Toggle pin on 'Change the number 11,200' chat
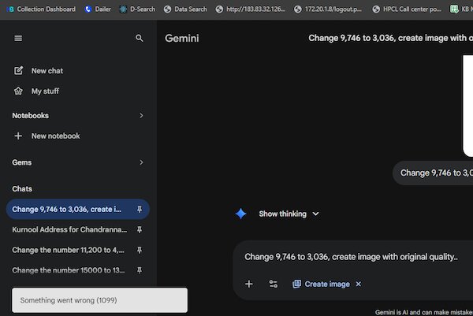The height and width of the screenshot is (316, 473). (x=140, y=250)
